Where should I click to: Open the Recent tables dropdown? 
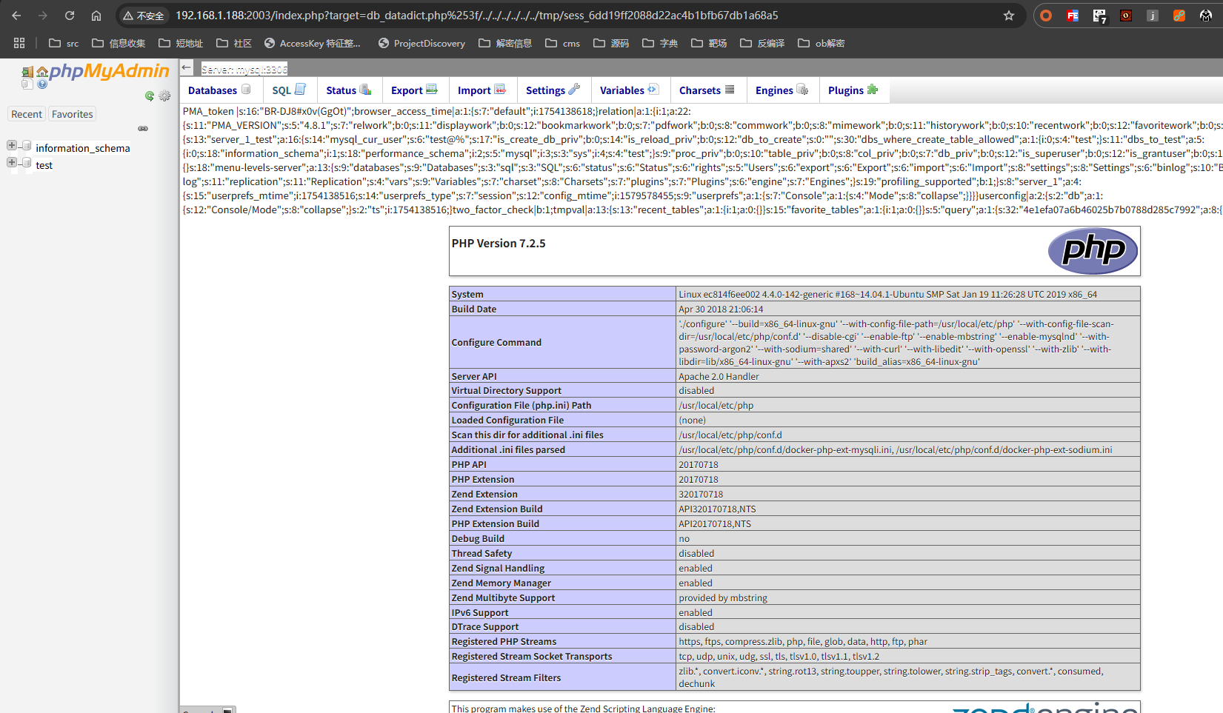(x=27, y=113)
